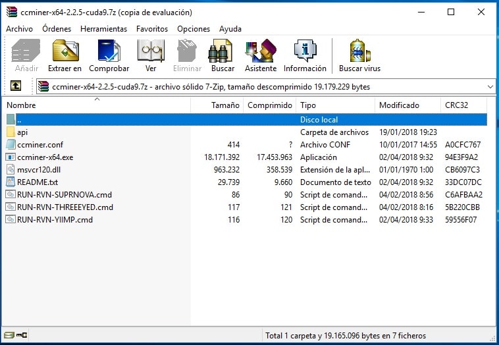Click date 19/01/2018 19:23
Viewport: 499px width, 345px height.
pyautogui.click(x=408, y=132)
